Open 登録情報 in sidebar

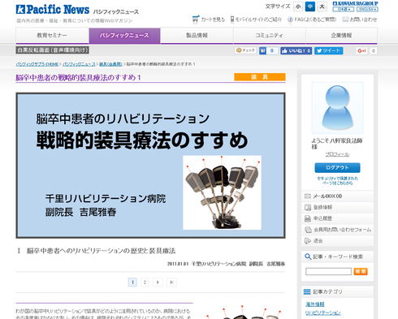(x=337, y=207)
